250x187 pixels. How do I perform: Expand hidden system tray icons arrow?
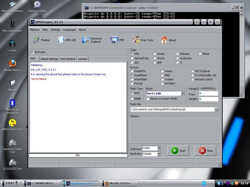pos(211,183)
